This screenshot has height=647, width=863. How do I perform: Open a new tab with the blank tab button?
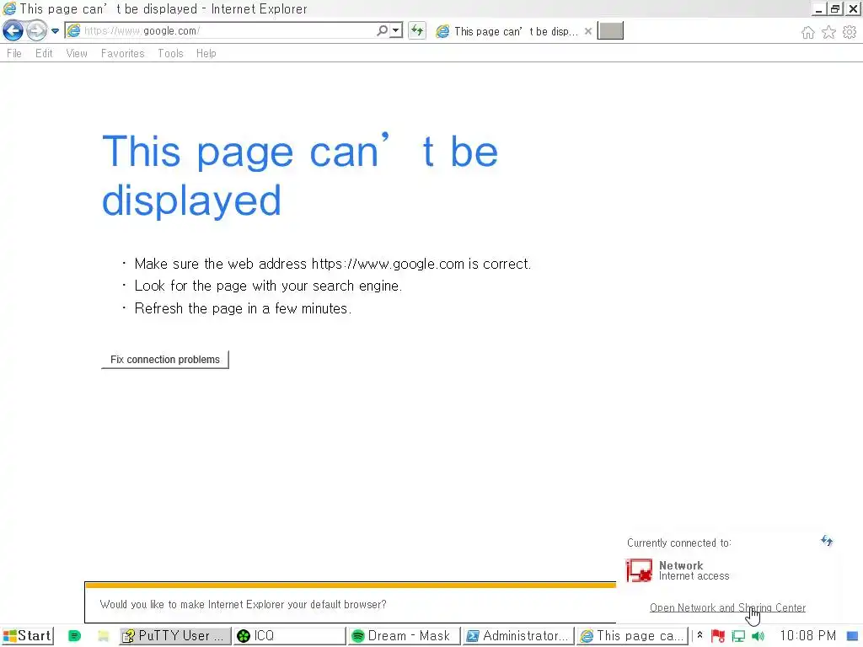610,31
